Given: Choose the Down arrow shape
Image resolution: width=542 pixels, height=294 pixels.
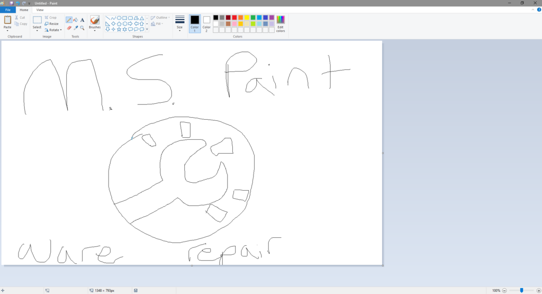Looking at the screenshot, I should [107, 30].
